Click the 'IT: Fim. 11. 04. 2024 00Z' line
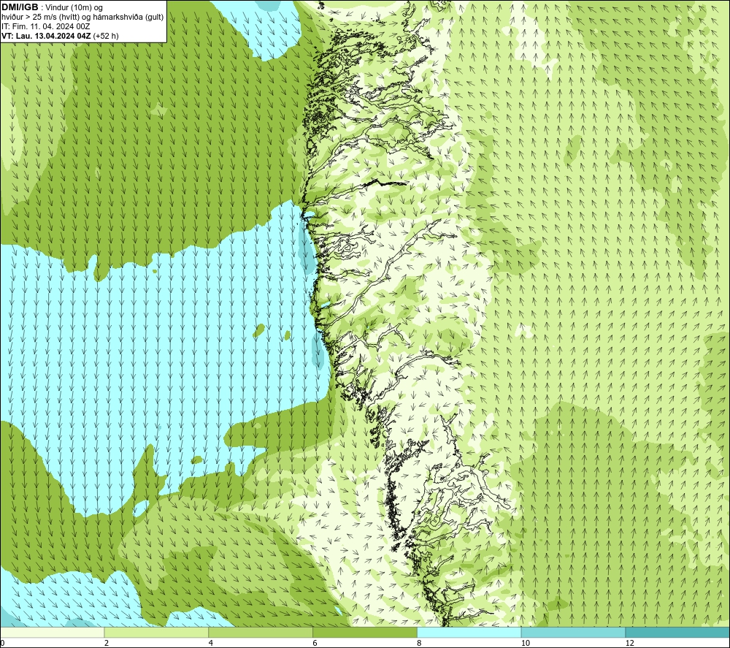The image size is (730, 648). tap(45, 26)
